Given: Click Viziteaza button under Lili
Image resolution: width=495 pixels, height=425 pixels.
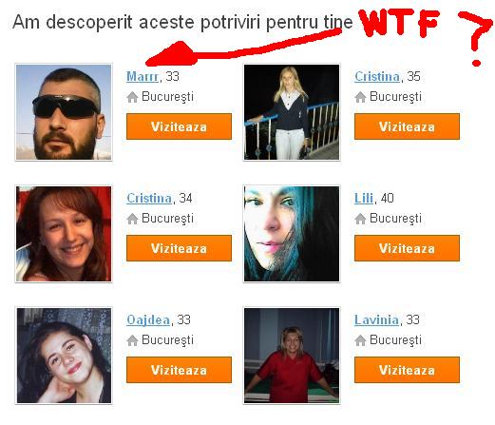Looking at the screenshot, I should pyautogui.click(x=407, y=248).
